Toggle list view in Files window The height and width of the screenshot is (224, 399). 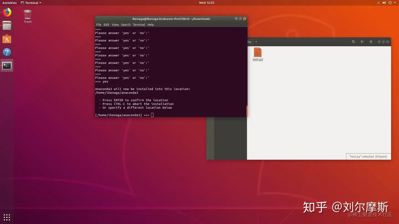(362, 42)
